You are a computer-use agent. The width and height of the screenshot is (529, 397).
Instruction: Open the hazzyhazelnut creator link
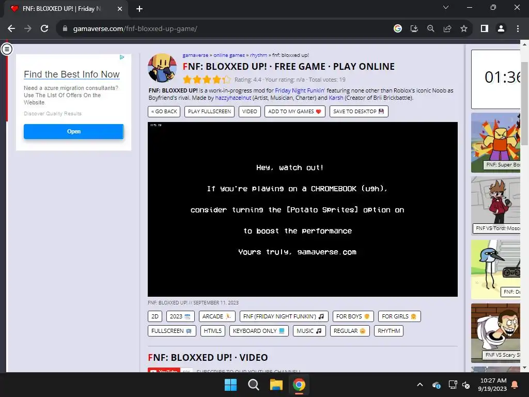(x=233, y=98)
